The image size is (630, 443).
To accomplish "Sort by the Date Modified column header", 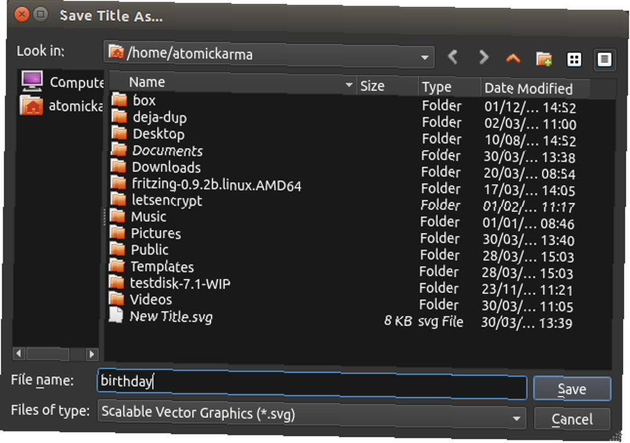I will 535,88.
